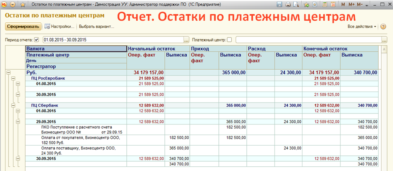
Task: Click the report period date field
Action: pos(113,40)
